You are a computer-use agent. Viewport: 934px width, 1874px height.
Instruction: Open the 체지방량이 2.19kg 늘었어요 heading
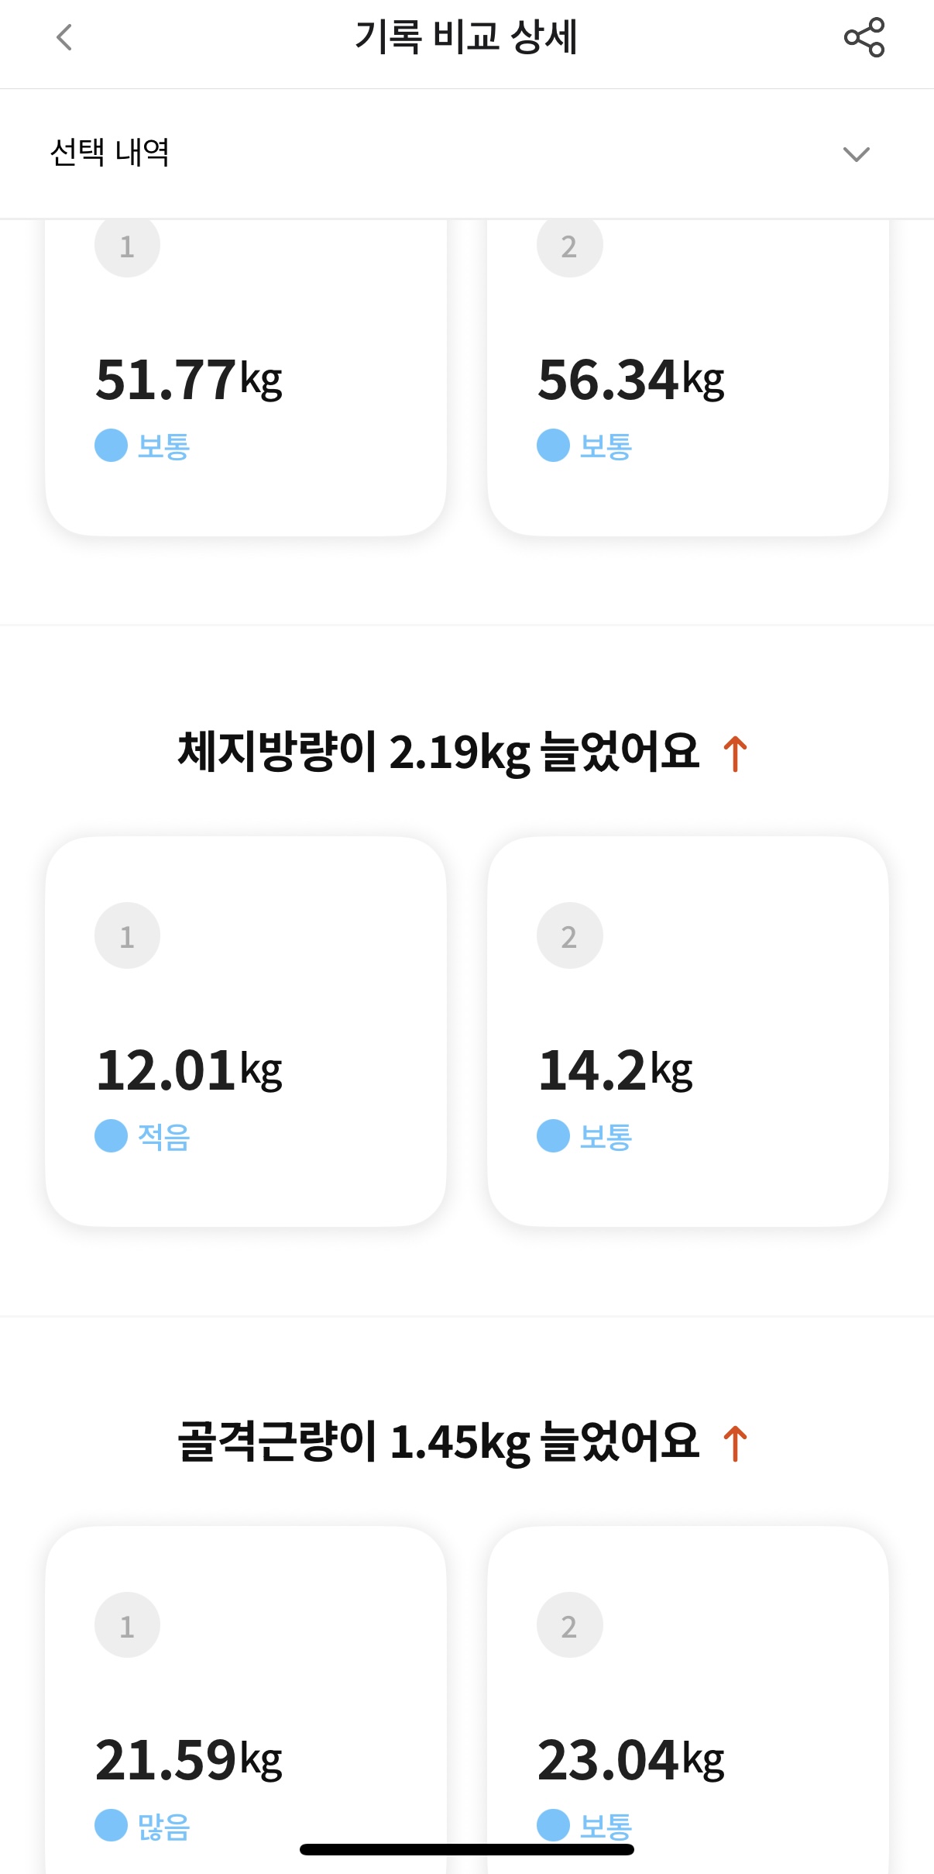[x=438, y=752]
